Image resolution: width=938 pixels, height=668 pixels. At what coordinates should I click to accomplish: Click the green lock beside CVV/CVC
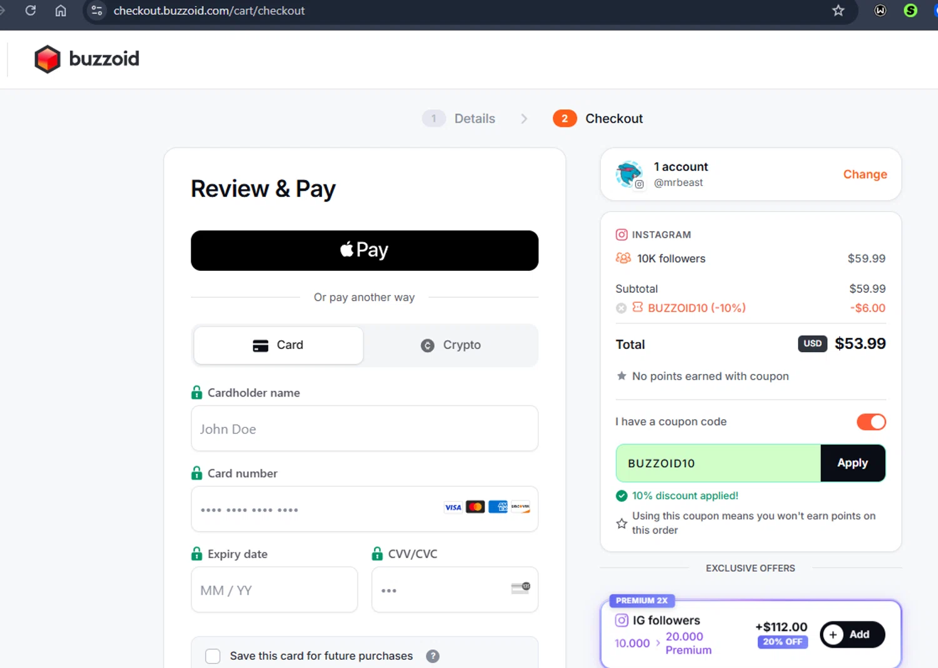click(x=377, y=554)
